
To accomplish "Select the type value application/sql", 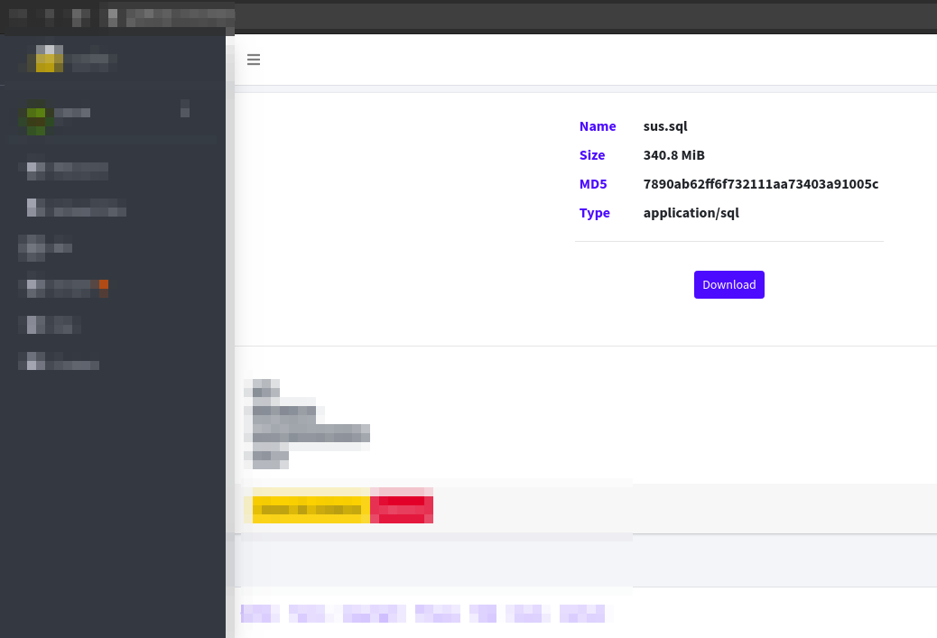I will [691, 213].
